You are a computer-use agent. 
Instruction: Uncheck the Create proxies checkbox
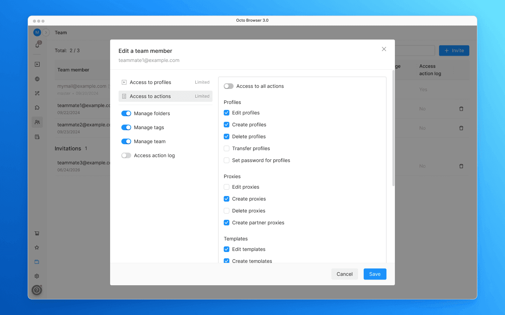(227, 199)
